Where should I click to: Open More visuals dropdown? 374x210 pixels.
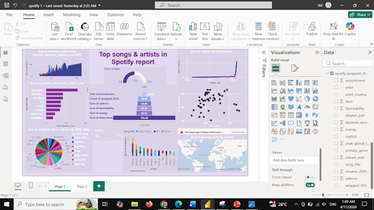point(223,39)
